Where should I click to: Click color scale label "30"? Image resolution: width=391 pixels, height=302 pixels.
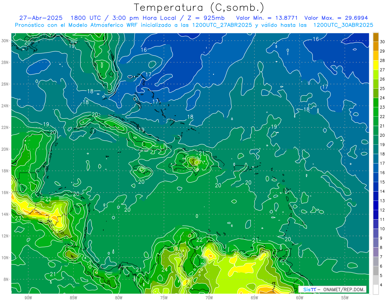[382, 41]
